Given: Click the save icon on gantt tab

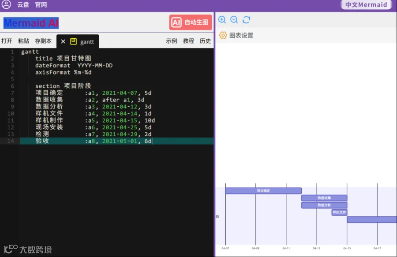Looking at the screenshot, I should 73,41.
